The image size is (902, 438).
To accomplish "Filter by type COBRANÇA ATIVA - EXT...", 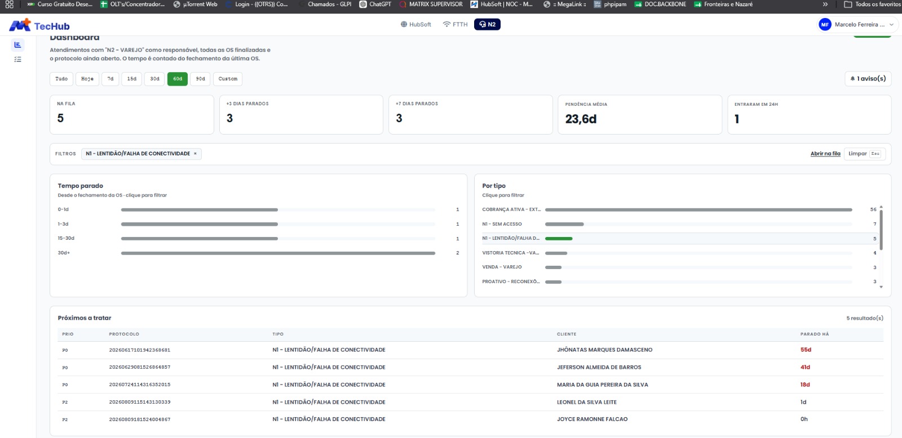I will [x=679, y=209].
